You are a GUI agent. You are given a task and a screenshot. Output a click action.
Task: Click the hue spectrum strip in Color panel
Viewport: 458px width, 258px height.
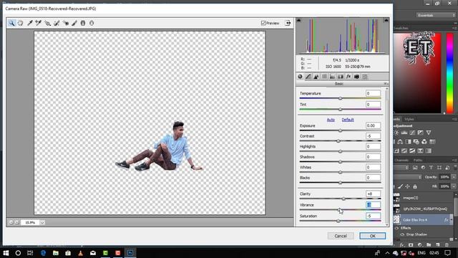(450, 73)
